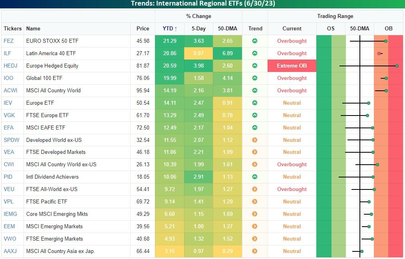Open the FEZ ticker link
The image size is (405, 259).
click(8, 41)
